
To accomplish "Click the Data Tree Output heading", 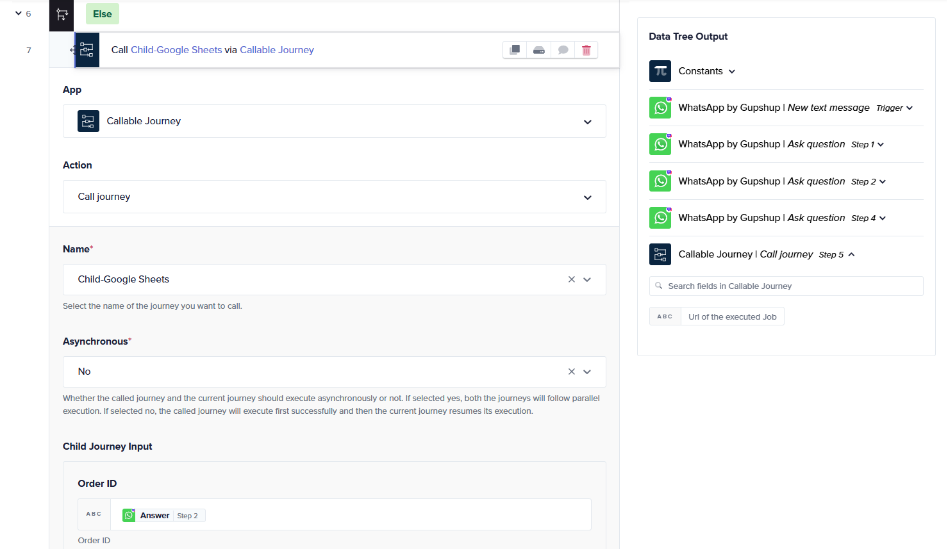I will click(x=688, y=37).
